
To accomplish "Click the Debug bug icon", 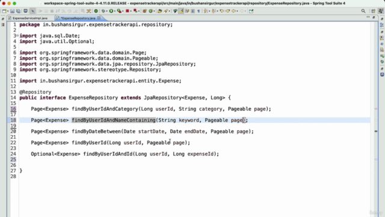I will pyautogui.click(x=103, y=11).
